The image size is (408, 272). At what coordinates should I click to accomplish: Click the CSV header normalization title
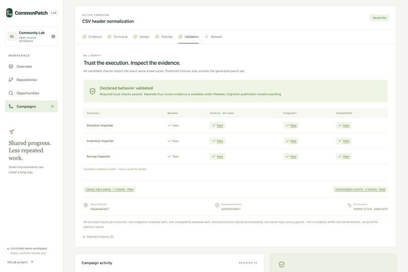[x=108, y=21]
